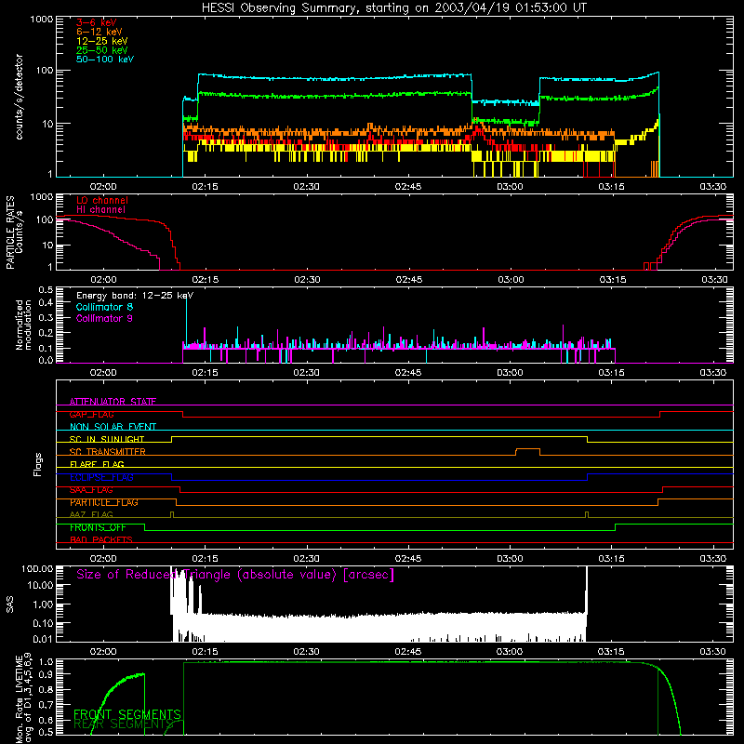Click the counts/s/detector y-axis label
The image size is (744, 744).
20,97
